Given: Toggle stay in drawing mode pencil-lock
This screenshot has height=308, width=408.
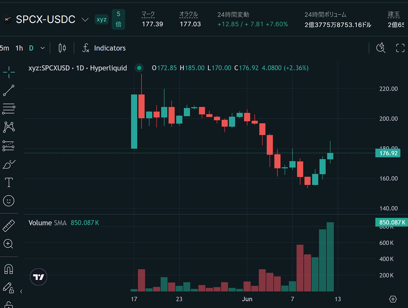Looking at the screenshot, I should (8, 288).
